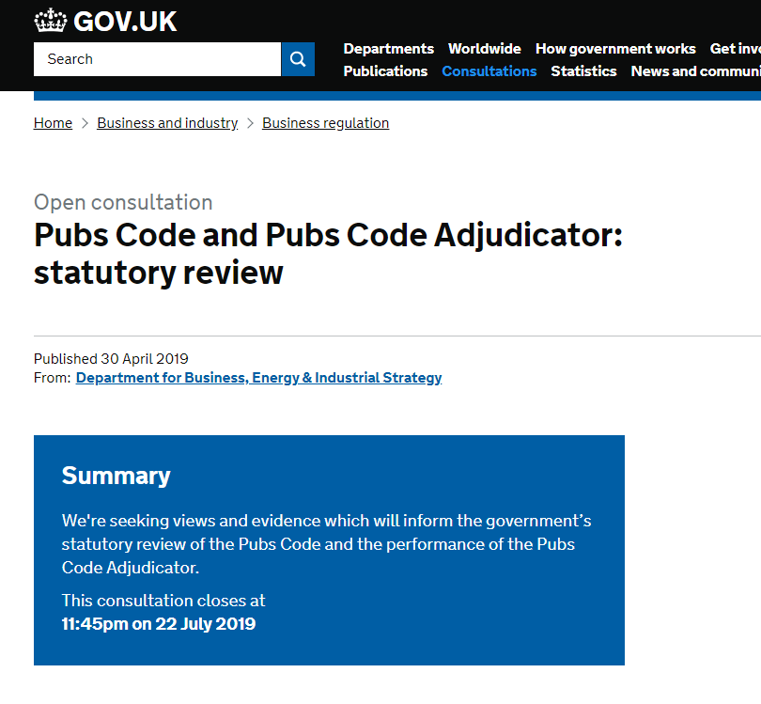The height and width of the screenshot is (704, 761).
Task: Open News and communications link
Action: tap(696, 71)
